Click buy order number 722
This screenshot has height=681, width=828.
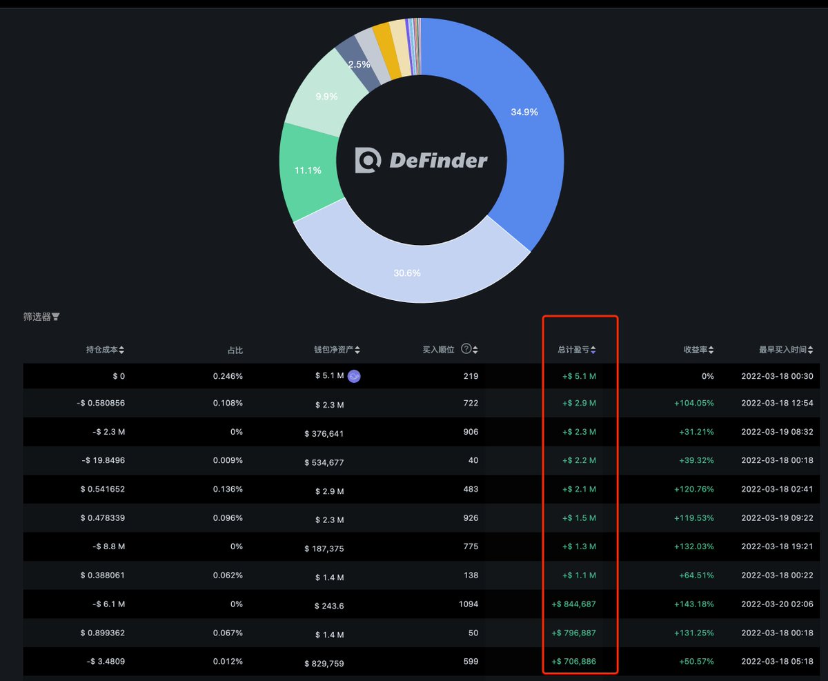click(x=471, y=404)
